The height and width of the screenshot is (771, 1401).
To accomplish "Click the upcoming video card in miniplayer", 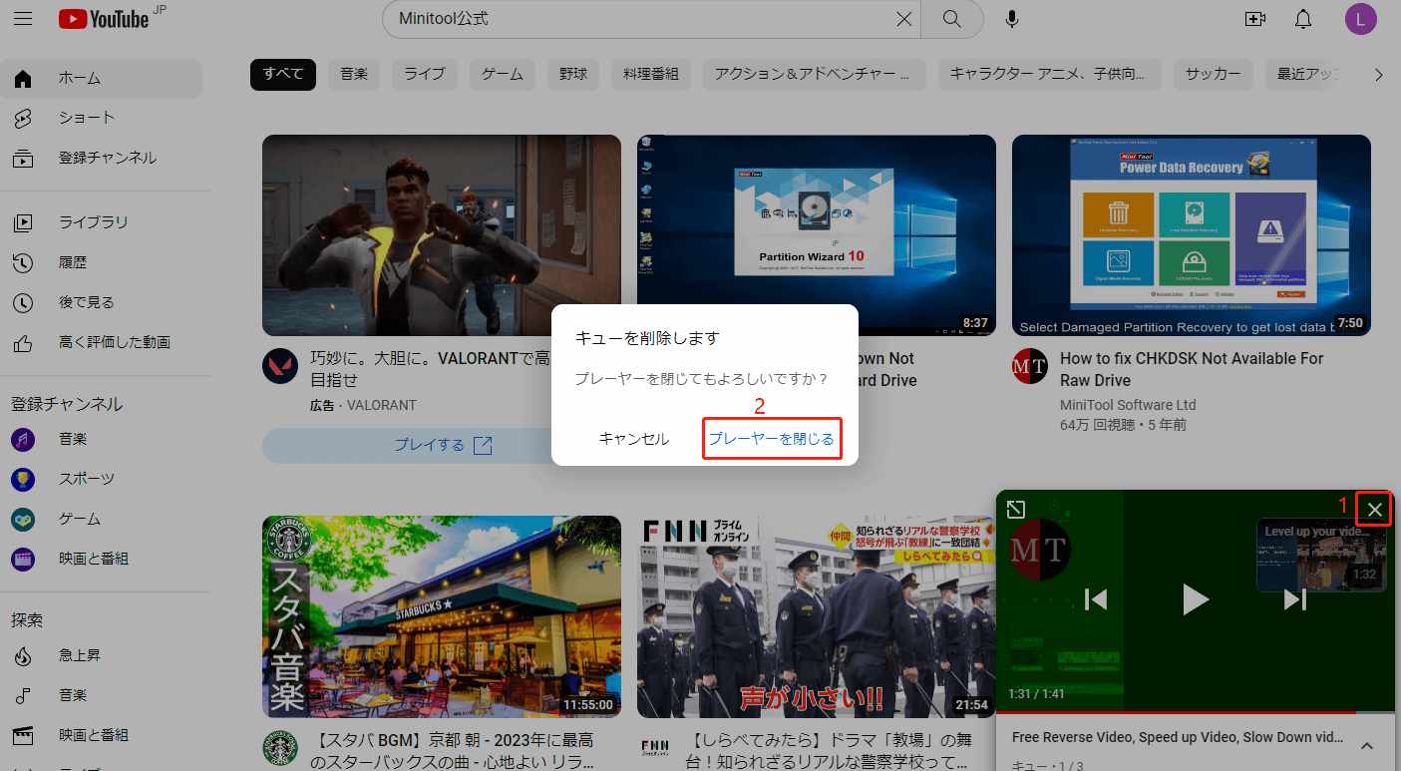I will [1320, 555].
